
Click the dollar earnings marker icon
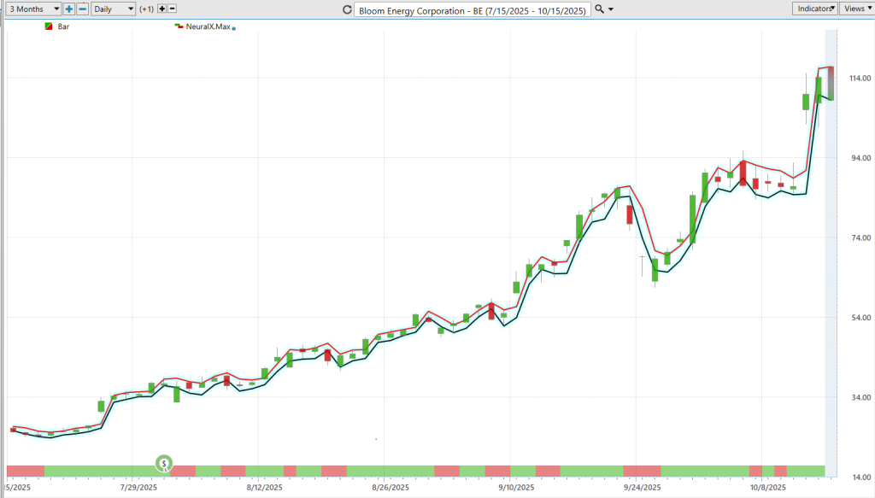[163, 464]
